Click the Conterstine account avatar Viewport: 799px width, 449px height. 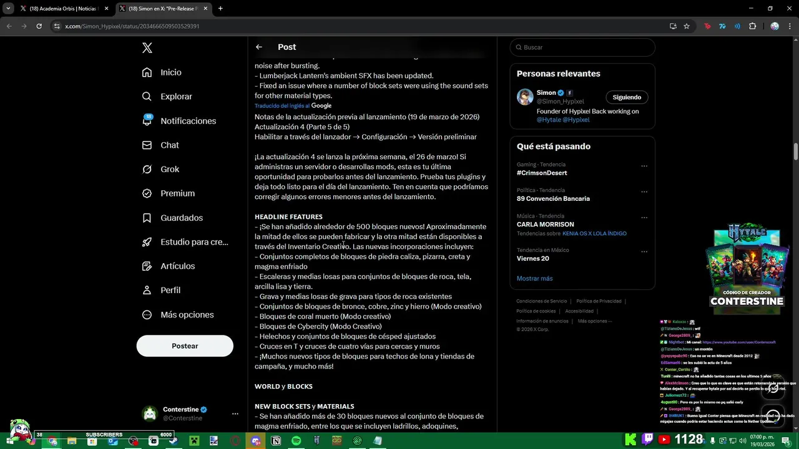tap(150, 414)
